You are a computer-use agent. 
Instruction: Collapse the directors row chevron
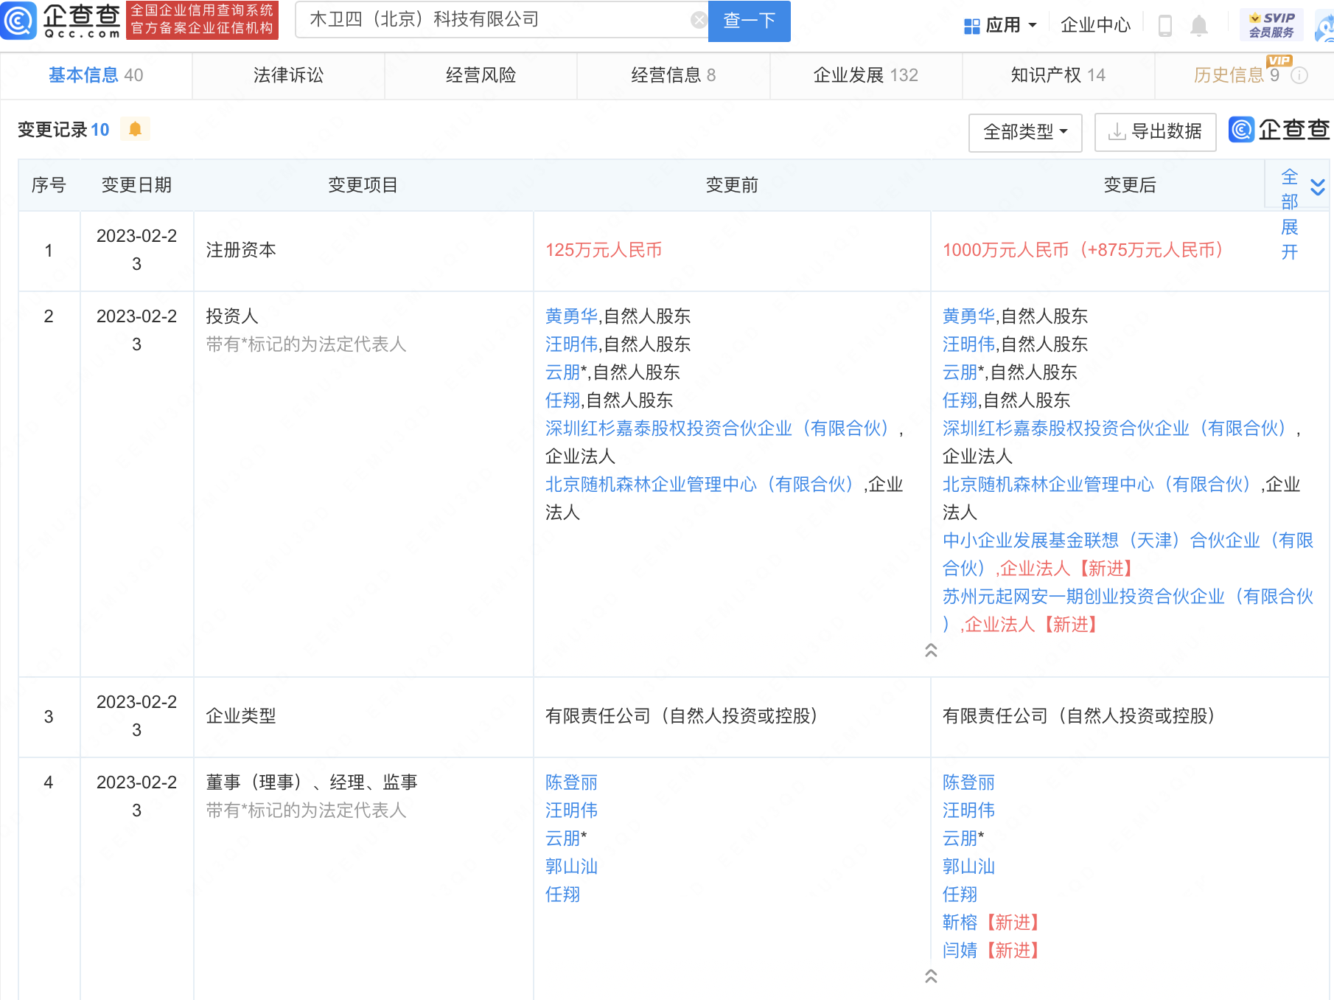point(931,976)
